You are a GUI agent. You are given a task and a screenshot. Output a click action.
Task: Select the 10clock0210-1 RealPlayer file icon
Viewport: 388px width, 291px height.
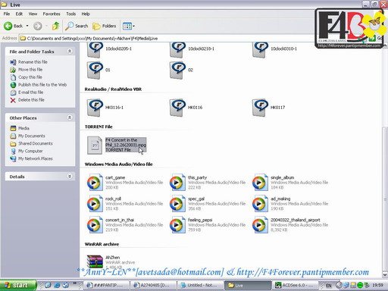point(177,49)
